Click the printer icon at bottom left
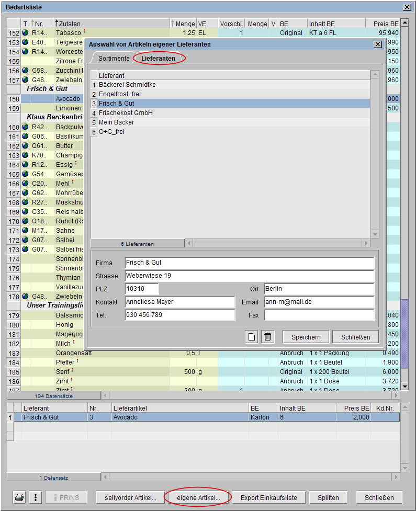416x511 pixels. (19, 497)
